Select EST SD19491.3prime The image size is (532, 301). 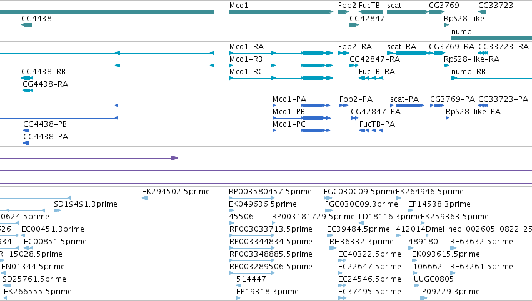coord(86,204)
